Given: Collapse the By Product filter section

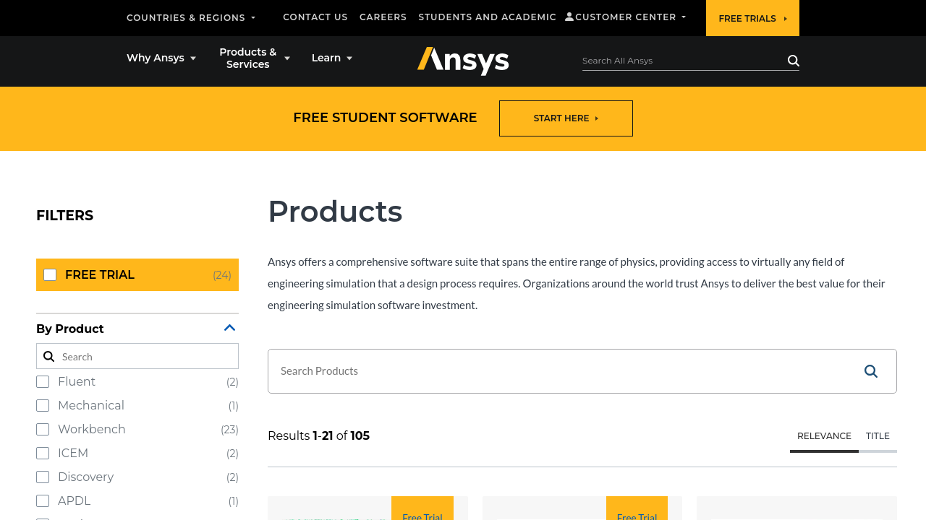Looking at the screenshot, I should pos(229,329).
